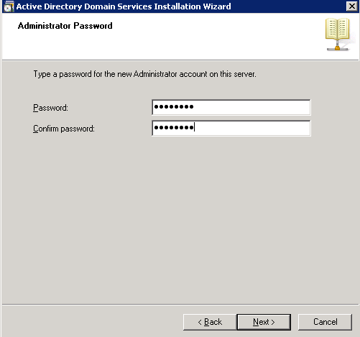
Task: Click empty gray area below password fields
Action: tap(180, 216)
